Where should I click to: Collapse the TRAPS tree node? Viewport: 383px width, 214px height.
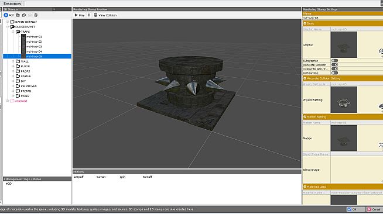point(13,32)
